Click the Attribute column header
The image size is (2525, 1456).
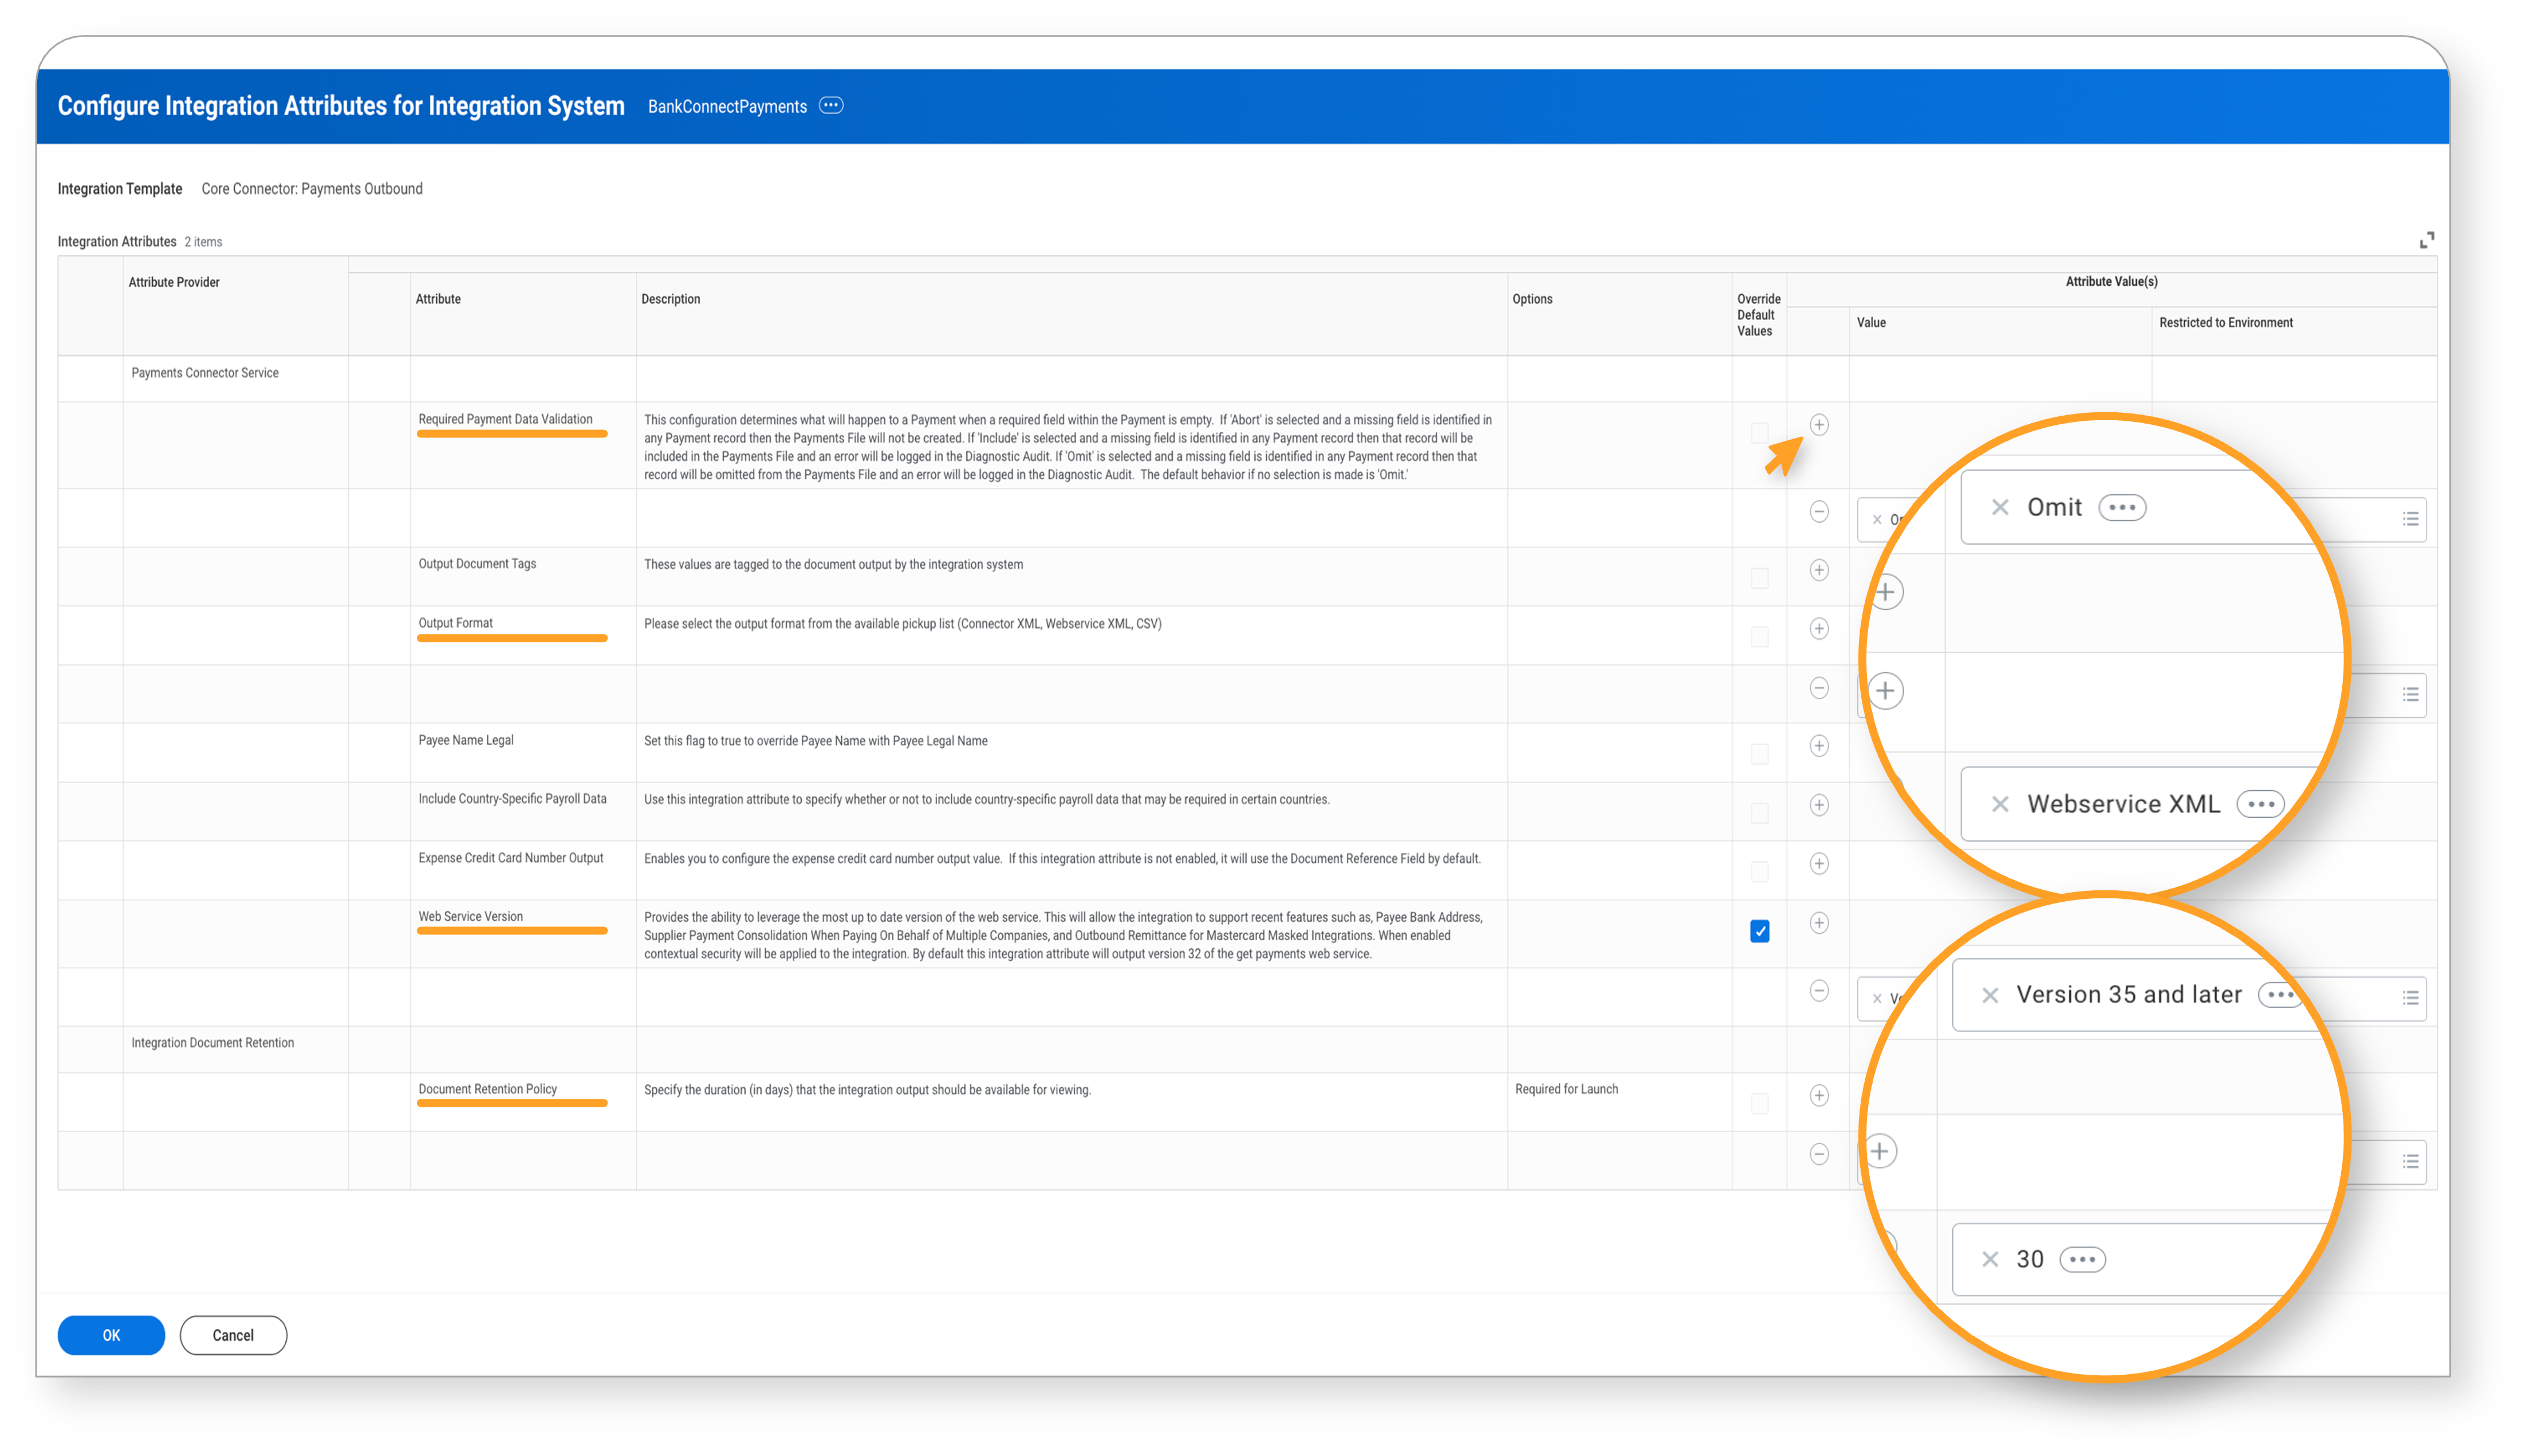(x=438, y=299)
